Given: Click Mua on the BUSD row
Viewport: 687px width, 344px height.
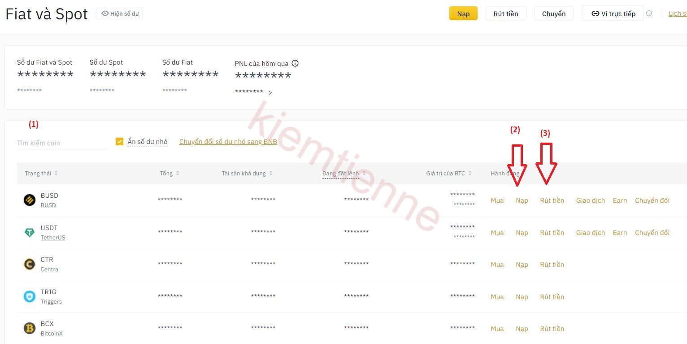Looking at the screenshot, I should click(497, 200).
